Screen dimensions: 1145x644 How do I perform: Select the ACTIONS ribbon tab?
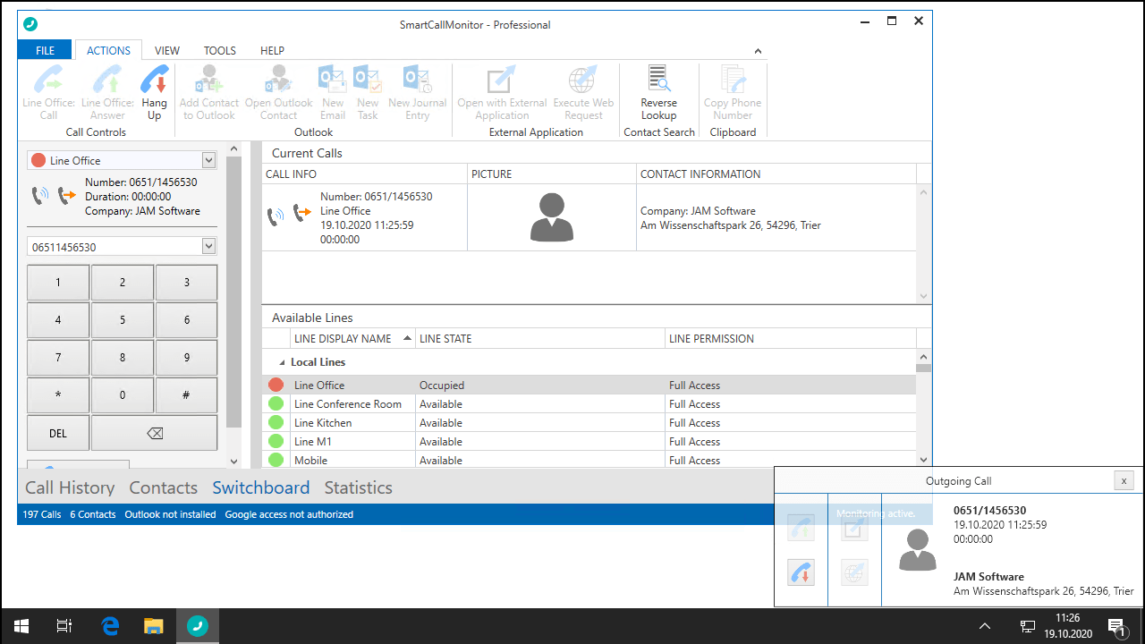tap(108, 50)
